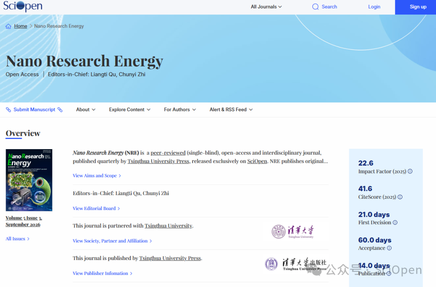Click the info icon beside Acceptance
The width and height of the screenshot is (436, 287).
pyautogui.click(x=389, y=248)
